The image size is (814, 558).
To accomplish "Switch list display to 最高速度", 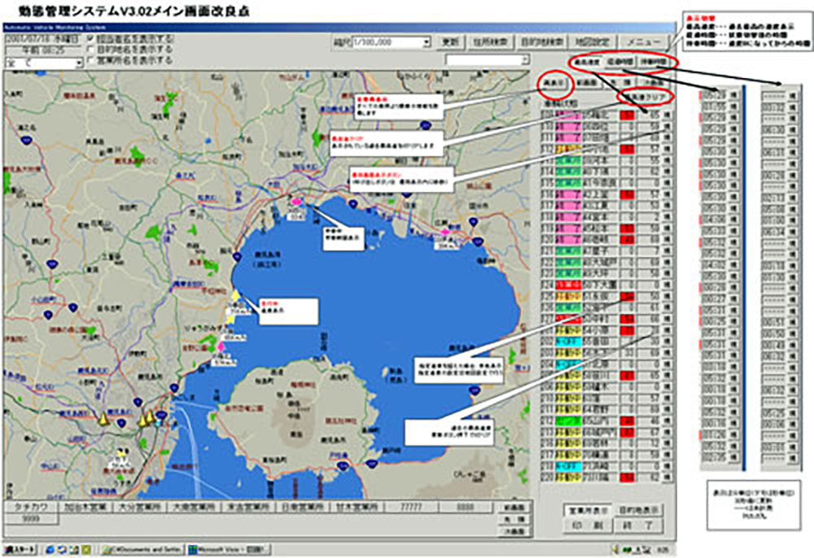I will [587, 63].
